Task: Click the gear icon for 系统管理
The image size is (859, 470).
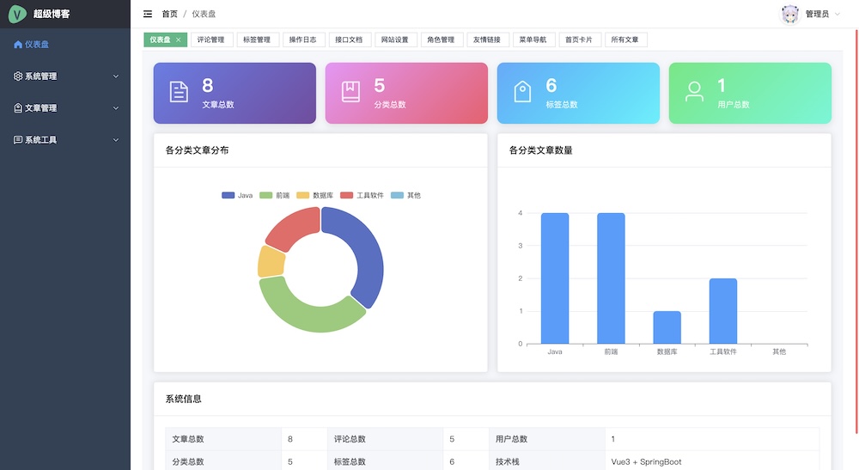Action: tap(18, 76)
